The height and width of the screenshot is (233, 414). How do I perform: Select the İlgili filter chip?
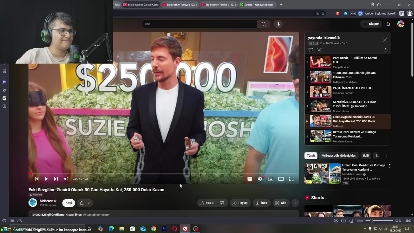pyautogui.click(x=366, y=156)
